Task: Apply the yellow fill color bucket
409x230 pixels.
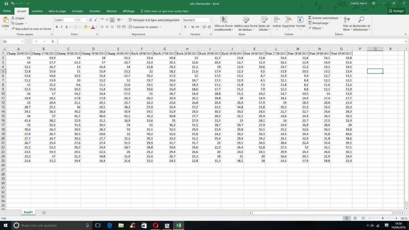Action: click(85, 27)
